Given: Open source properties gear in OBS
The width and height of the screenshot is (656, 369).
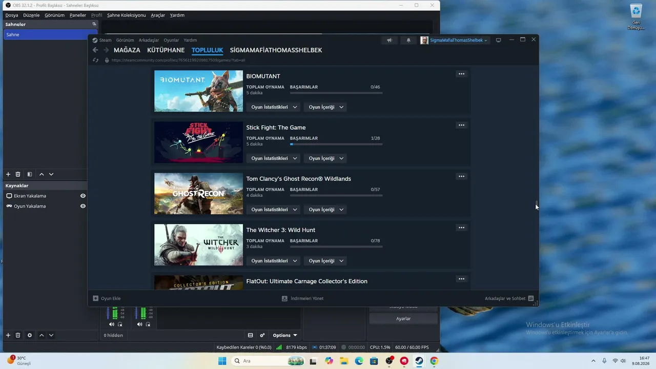Looking at the screenshot, I should pos(30,335).
